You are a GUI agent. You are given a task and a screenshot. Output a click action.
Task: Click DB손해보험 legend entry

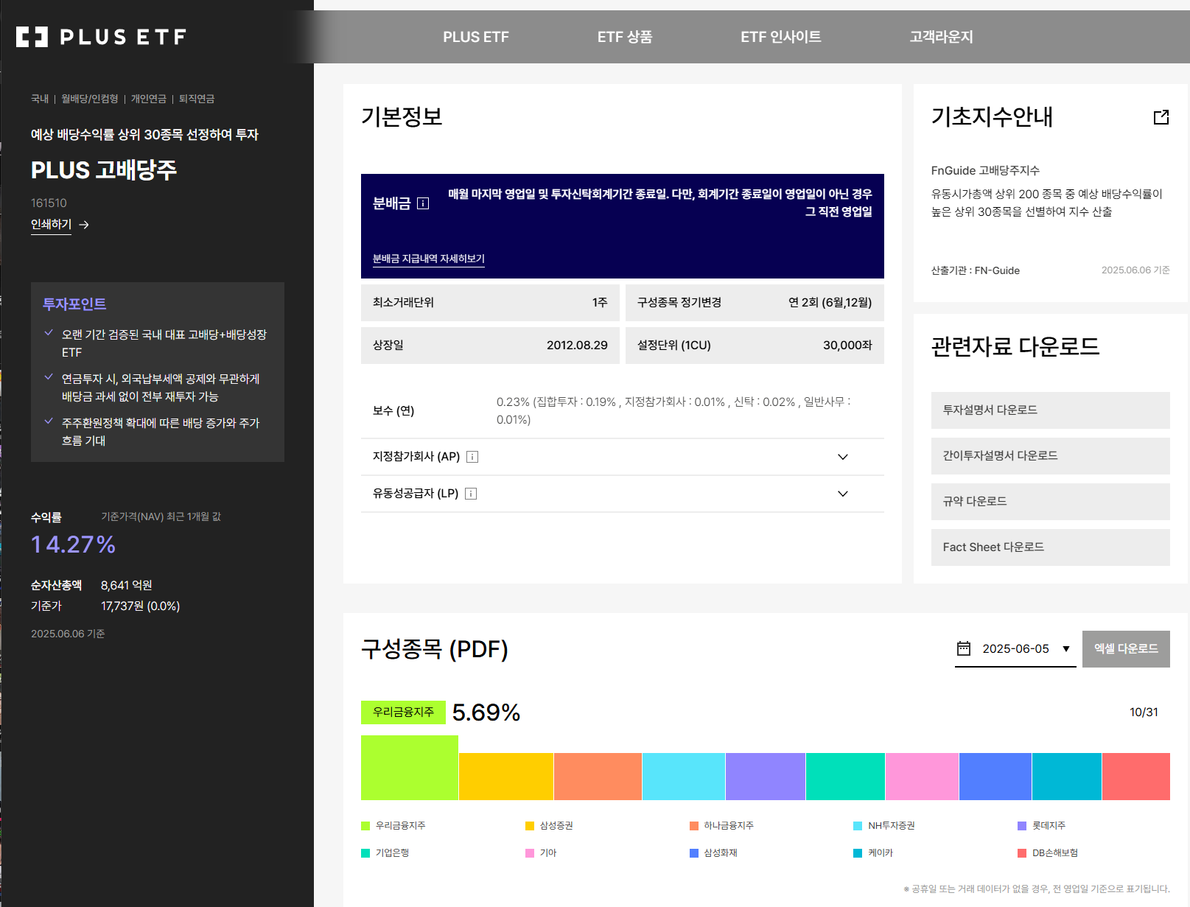click(1048, 853)
